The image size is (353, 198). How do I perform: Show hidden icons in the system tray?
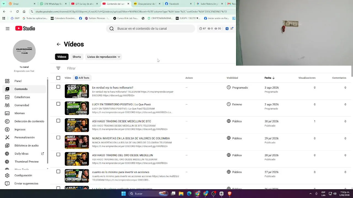(311, 194)
